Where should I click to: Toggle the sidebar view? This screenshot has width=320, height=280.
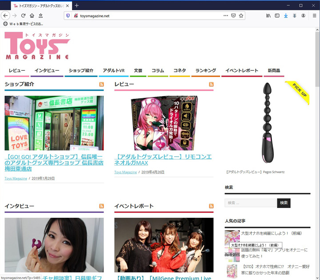(277, 16)
